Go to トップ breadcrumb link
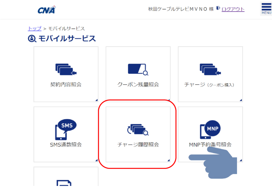Screen dimensions: 272x190 (x=35, y=28)
